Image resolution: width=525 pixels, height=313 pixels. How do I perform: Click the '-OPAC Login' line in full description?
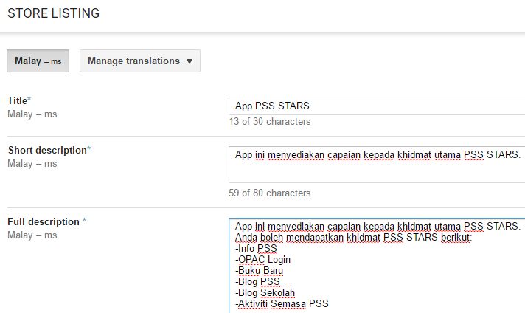(x=262, y=259)
